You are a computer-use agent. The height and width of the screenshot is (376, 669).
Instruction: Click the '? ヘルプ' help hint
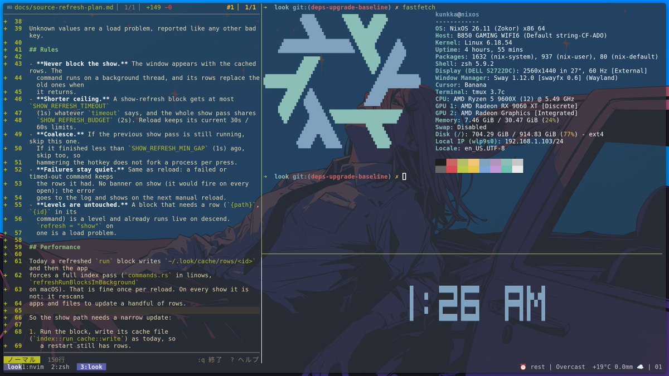click(x=245, y=360)
